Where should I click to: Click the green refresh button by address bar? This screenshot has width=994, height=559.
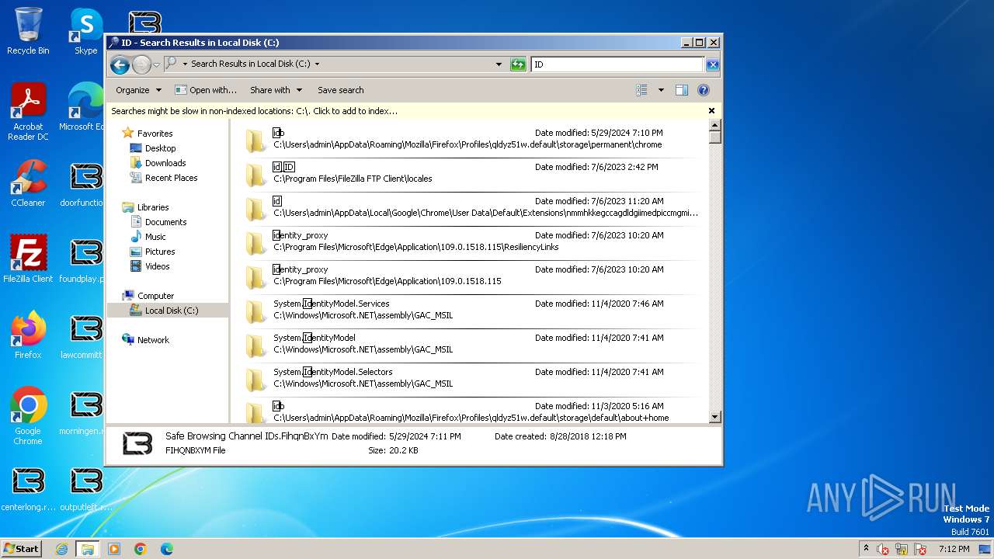point(518,64)
